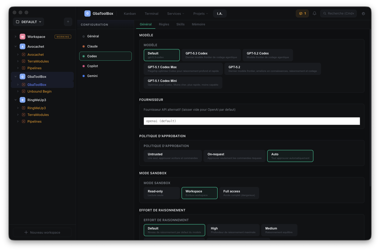
Task: Choose Auto approval policy
Action: [290, 156]
